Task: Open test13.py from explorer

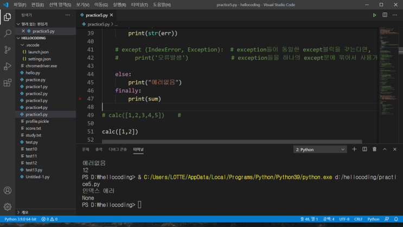Action: click(x=34, y=170)
